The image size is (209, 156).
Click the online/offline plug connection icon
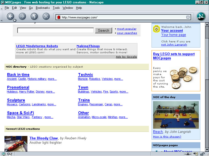click(x=188, y=154)
